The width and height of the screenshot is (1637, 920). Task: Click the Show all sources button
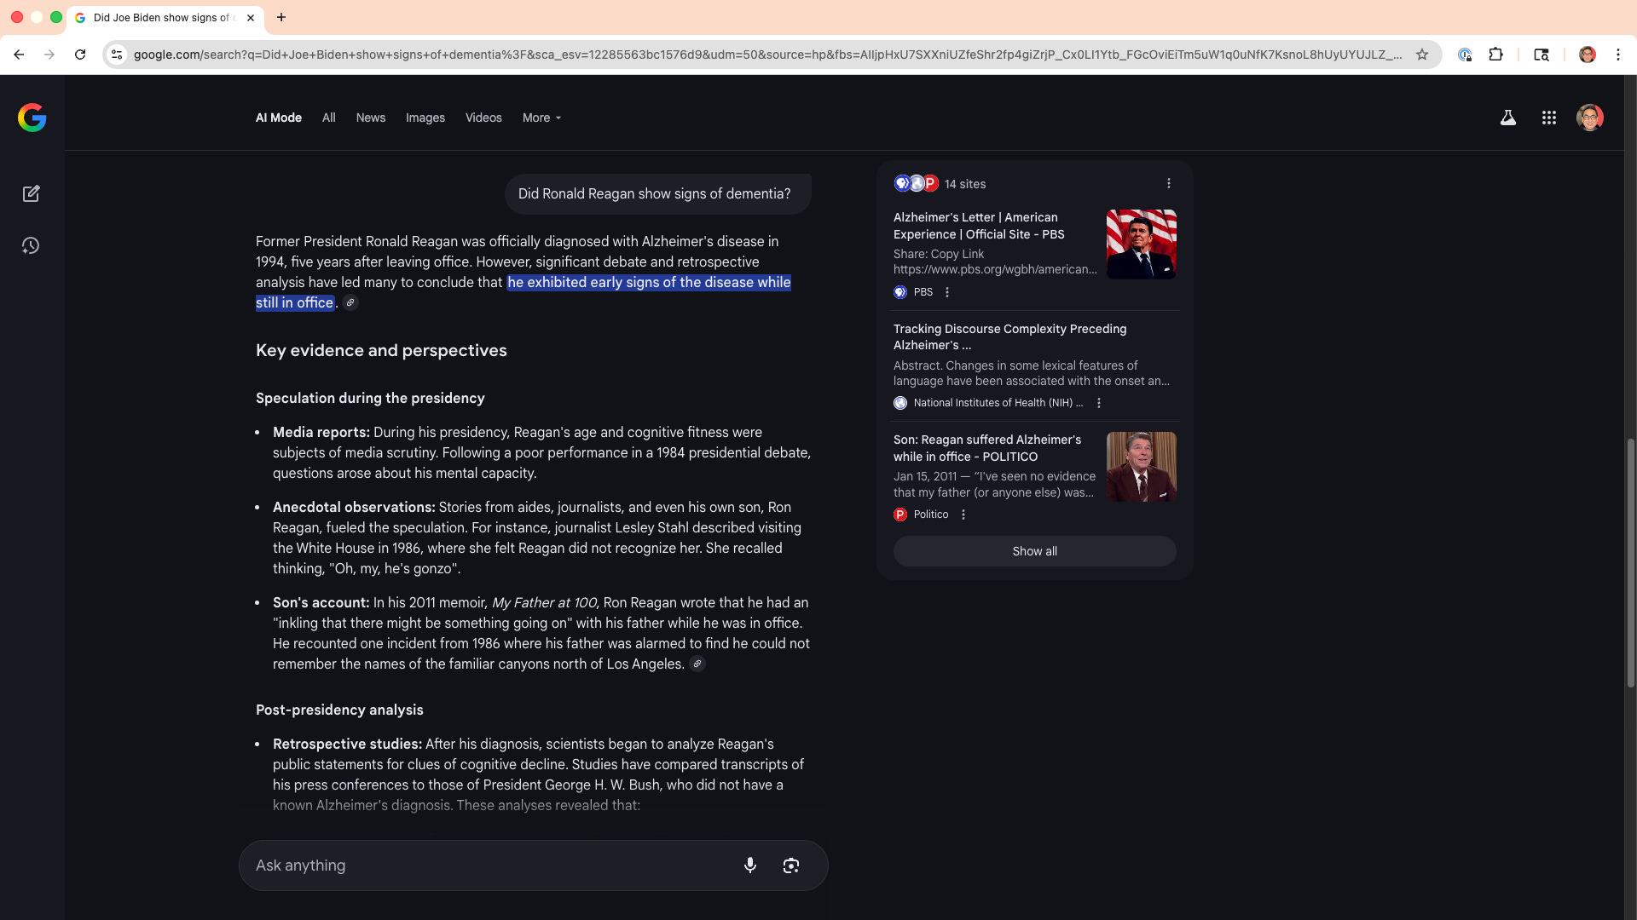click(1033, 551)
